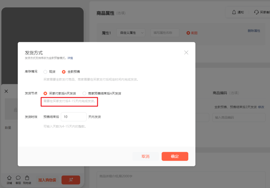Open the 购物袋 bag icon
Screen dimensions: 270x188
[27, 178]
